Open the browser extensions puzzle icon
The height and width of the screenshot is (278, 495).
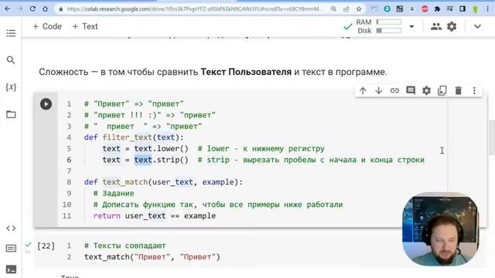point(437,9)
